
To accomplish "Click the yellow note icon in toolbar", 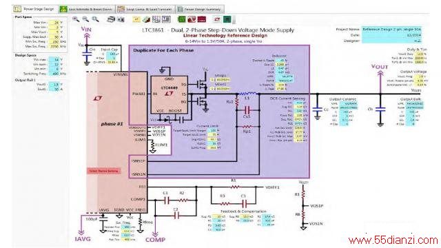I will 136,19.
